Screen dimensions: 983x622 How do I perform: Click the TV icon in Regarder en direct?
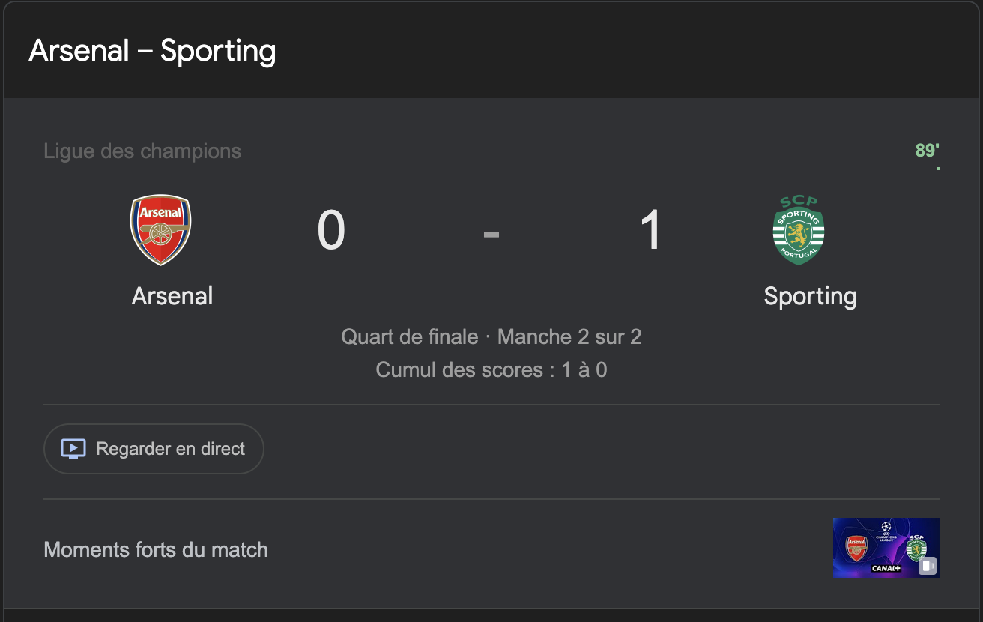(x=73, y=449)
